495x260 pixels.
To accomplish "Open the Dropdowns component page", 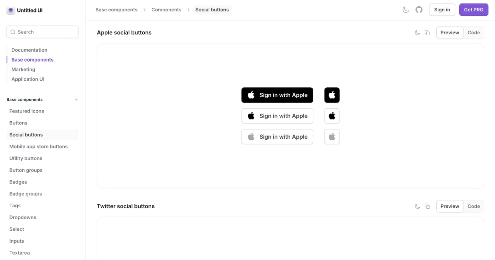I will tap(23, 217).
